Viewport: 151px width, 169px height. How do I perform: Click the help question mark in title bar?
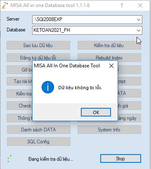click(x=122, y=5)
